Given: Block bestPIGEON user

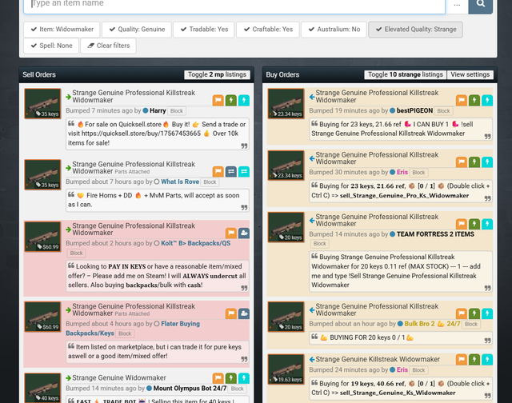Looking at the screenshot, I should (443, 111).
